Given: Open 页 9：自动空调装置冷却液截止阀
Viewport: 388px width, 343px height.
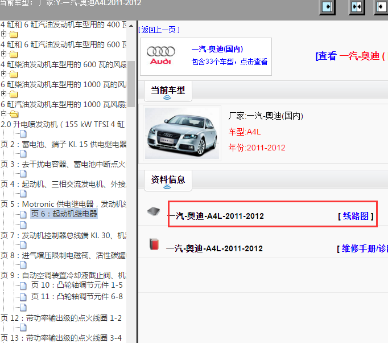Looking at the screenshot, I should coord(64,275).
